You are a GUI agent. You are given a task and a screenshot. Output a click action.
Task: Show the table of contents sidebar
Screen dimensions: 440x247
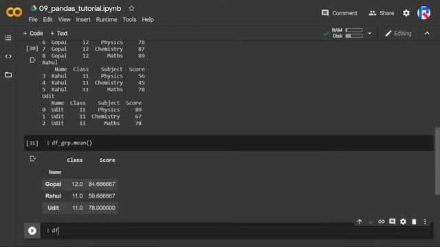(x=8, y=38)
